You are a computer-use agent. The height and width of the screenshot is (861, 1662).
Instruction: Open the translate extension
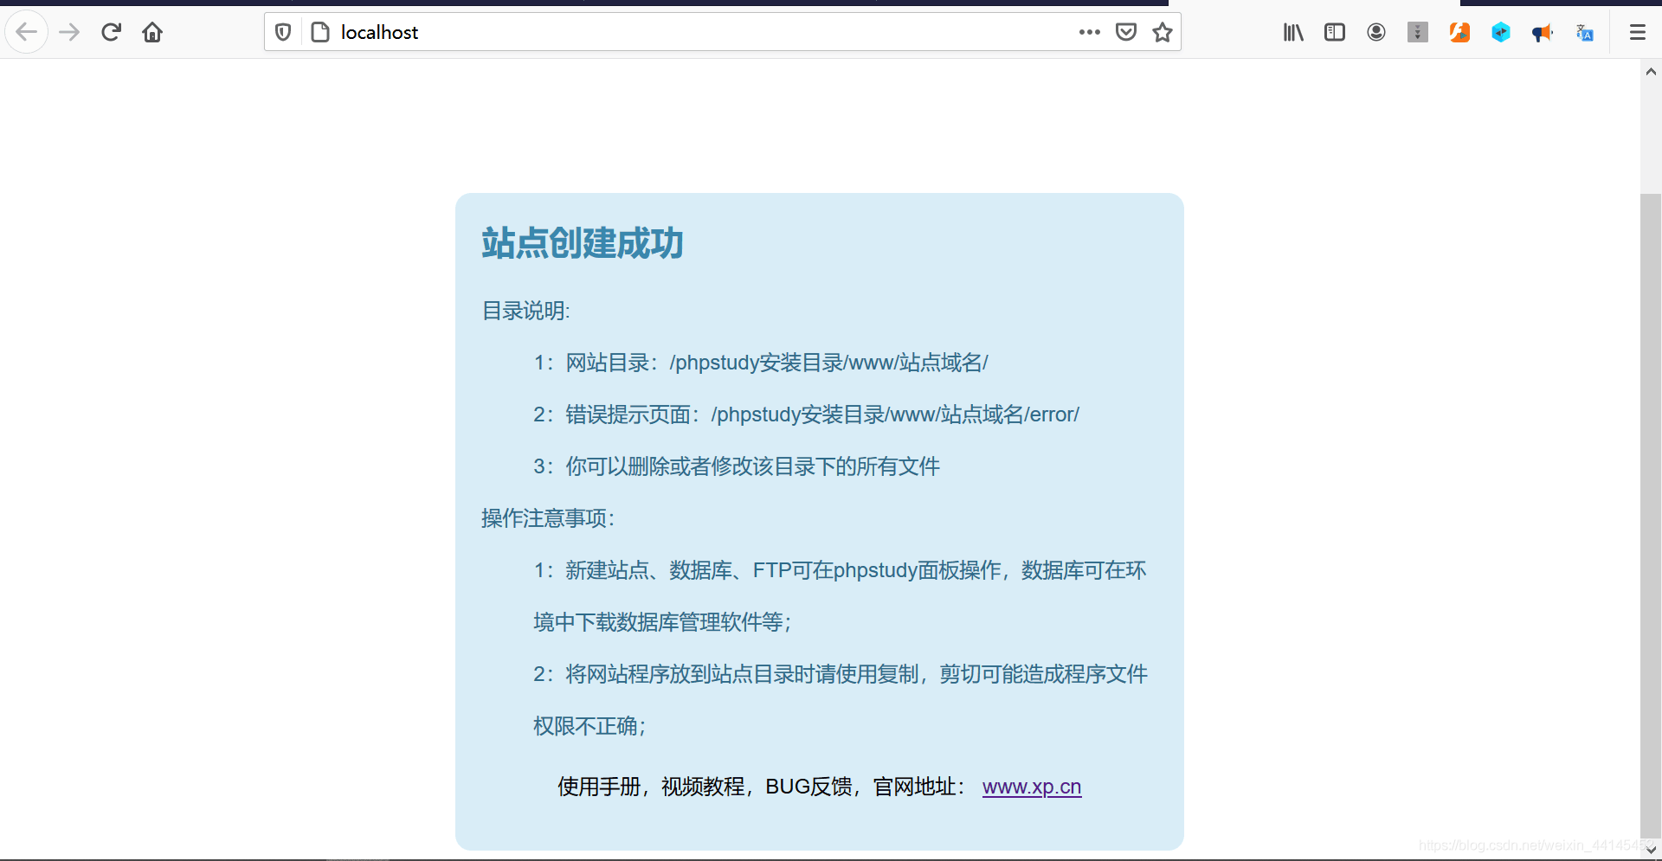tap(1584, 33)
